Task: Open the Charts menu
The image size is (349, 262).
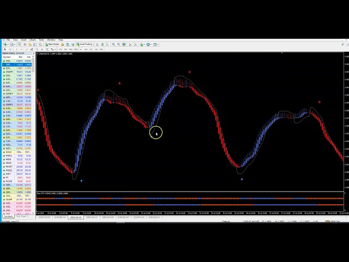Action: [33, 40]
